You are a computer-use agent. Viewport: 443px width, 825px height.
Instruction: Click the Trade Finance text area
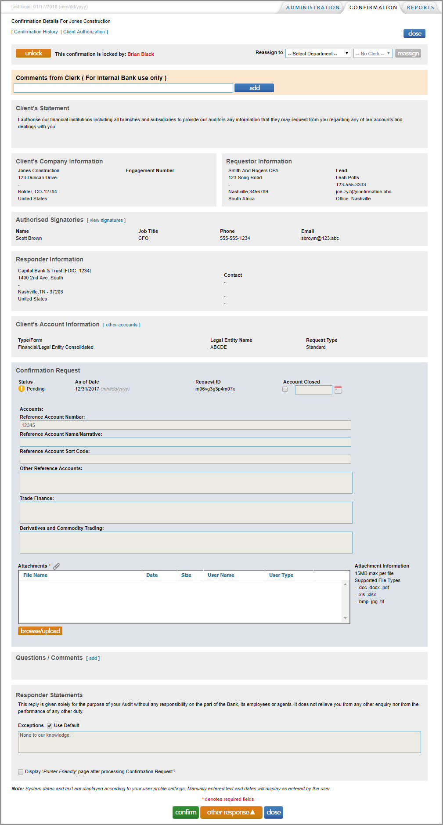point(186,513)
